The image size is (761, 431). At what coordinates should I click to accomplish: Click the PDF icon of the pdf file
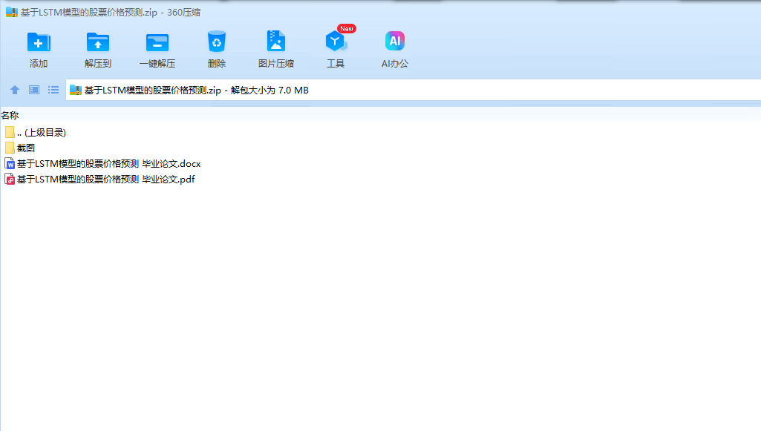coord(10,180)
